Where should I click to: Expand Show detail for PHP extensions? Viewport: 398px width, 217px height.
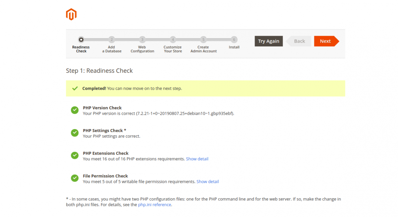pos(197,159)
